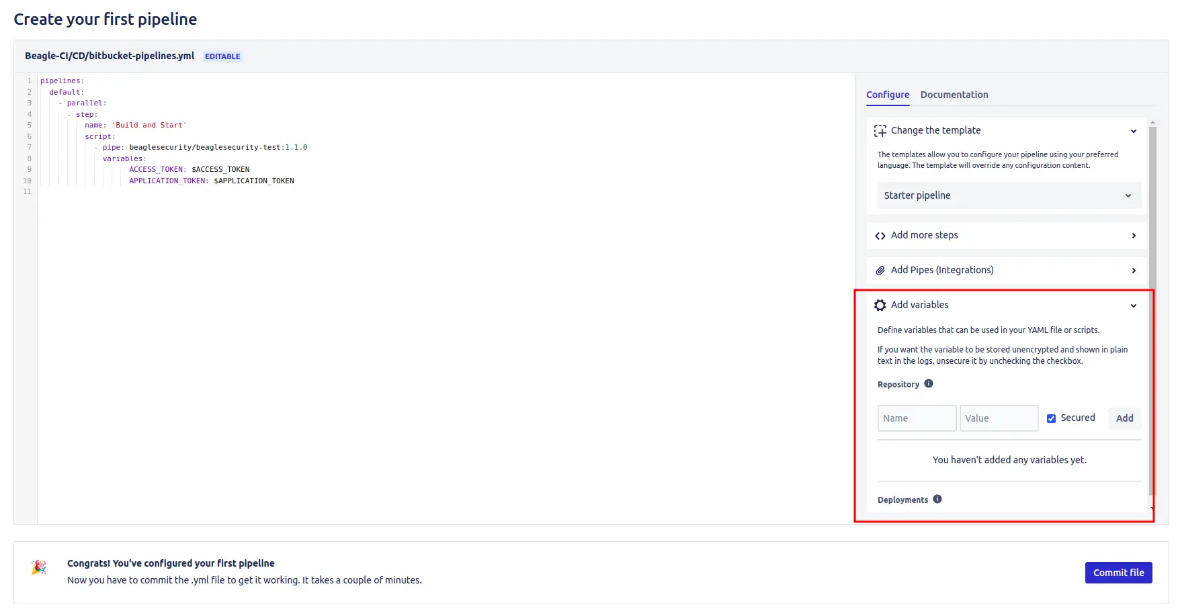Click the Change the template icon
Screen dimensions: 1178x615
(880, 131)
